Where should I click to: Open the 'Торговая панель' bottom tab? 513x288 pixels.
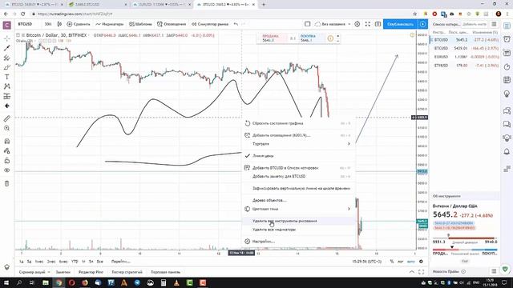tap(166, 272)
